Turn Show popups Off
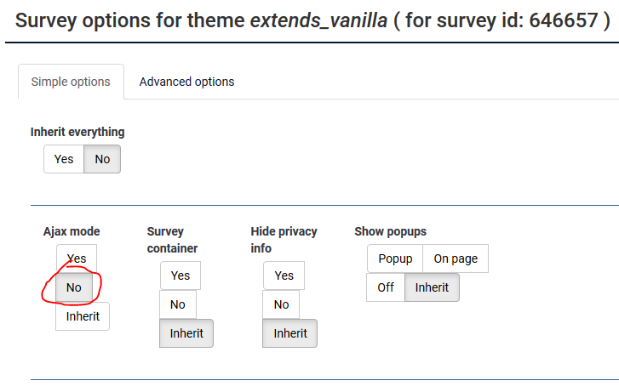 coord(386,287)
